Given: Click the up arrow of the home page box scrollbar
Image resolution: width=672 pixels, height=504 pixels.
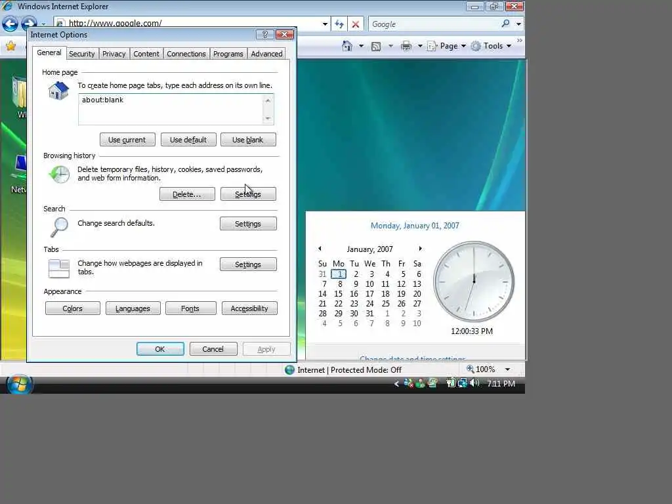Looking at the screenshot, I should (268, 100).
